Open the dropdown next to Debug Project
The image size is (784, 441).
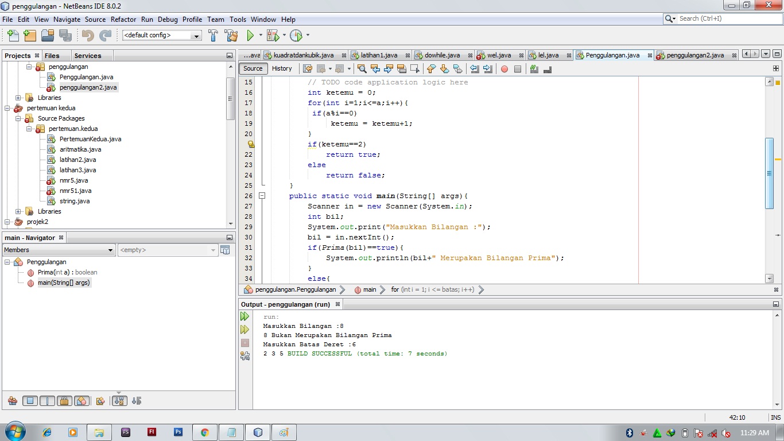point(284,35)
